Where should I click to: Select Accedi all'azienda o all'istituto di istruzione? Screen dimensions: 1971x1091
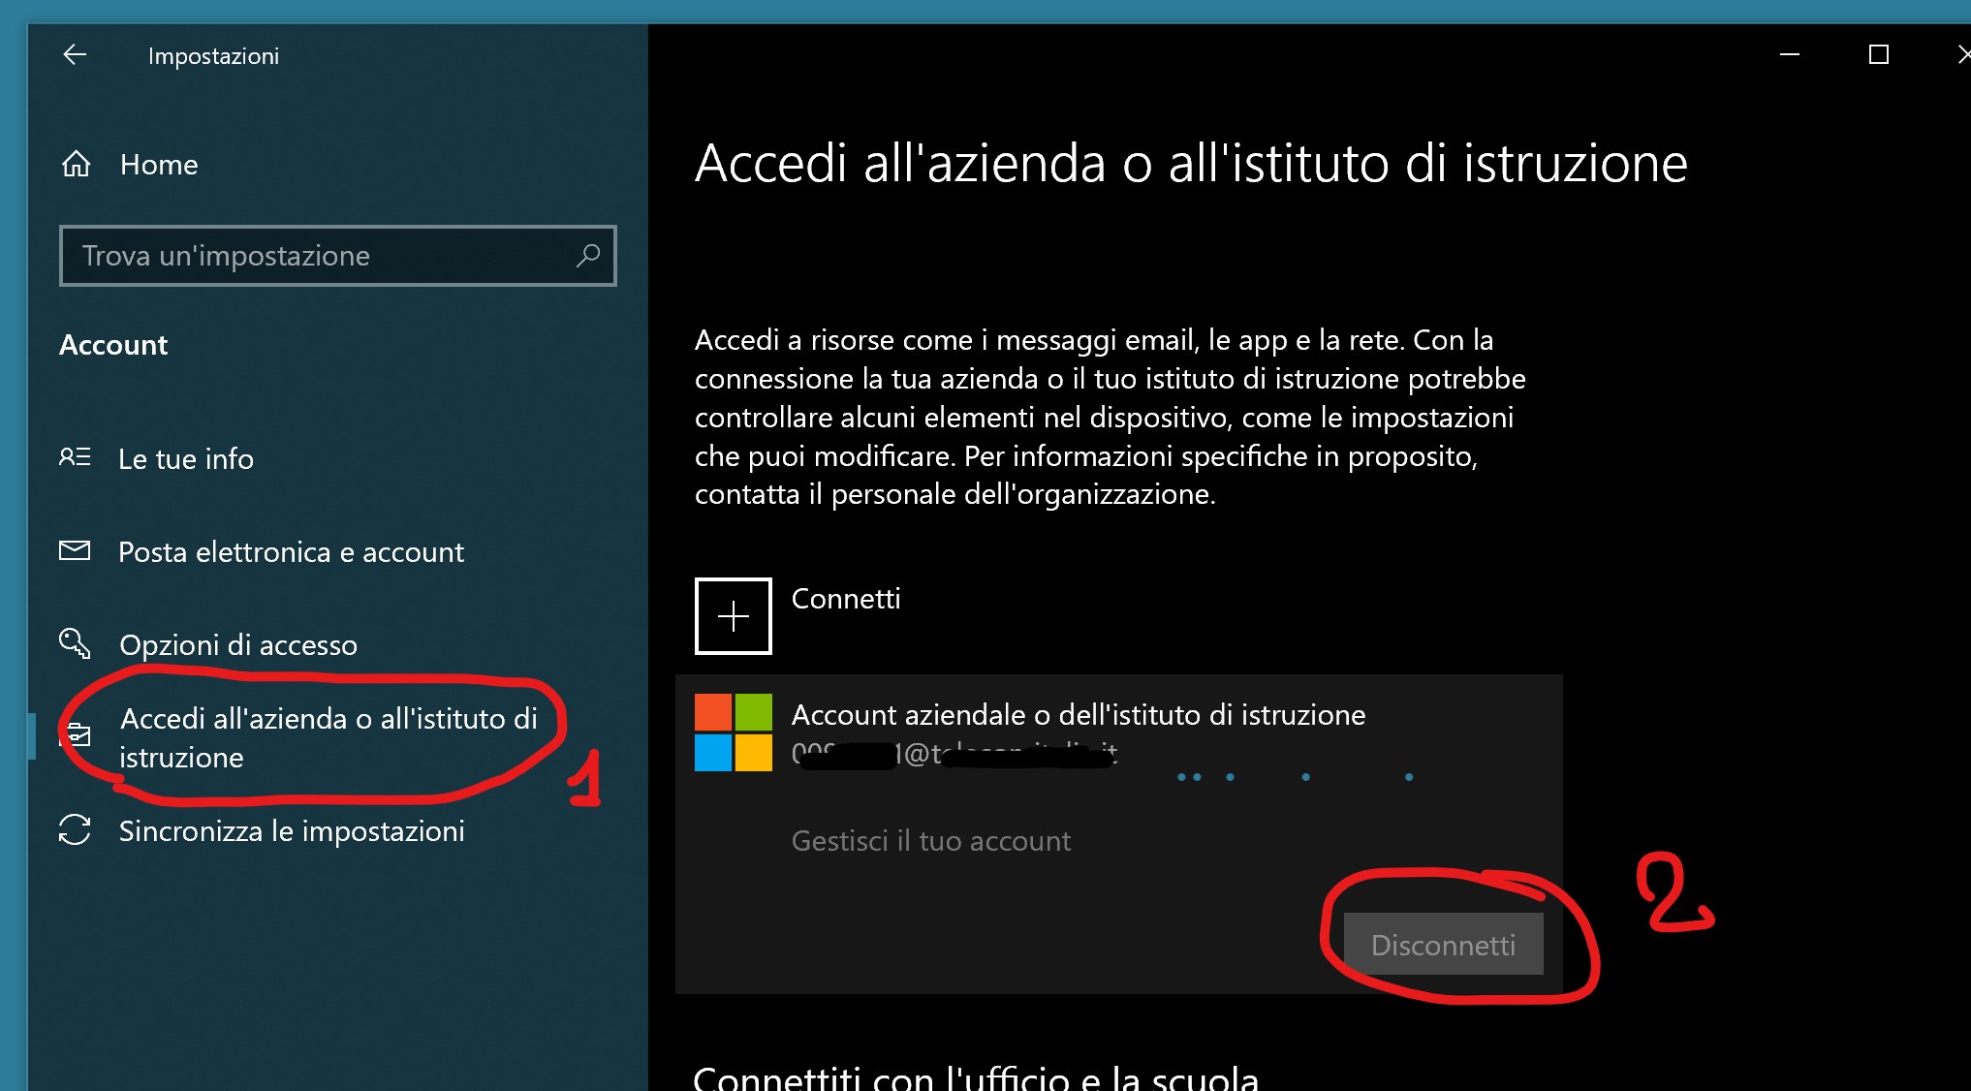[x=328, y=737]
